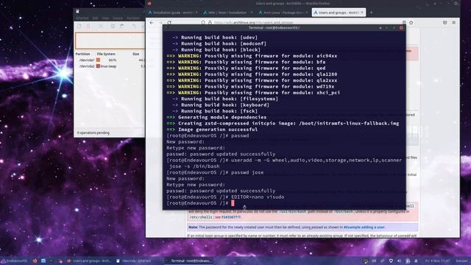This screenshot has width=471, height=265.
Task: Click volume speaker icon in system tray
Action: pos(399,261)
